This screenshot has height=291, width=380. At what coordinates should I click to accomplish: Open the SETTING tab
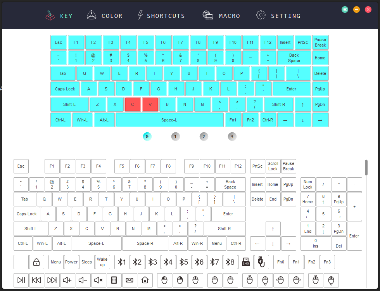coord(278,16)
